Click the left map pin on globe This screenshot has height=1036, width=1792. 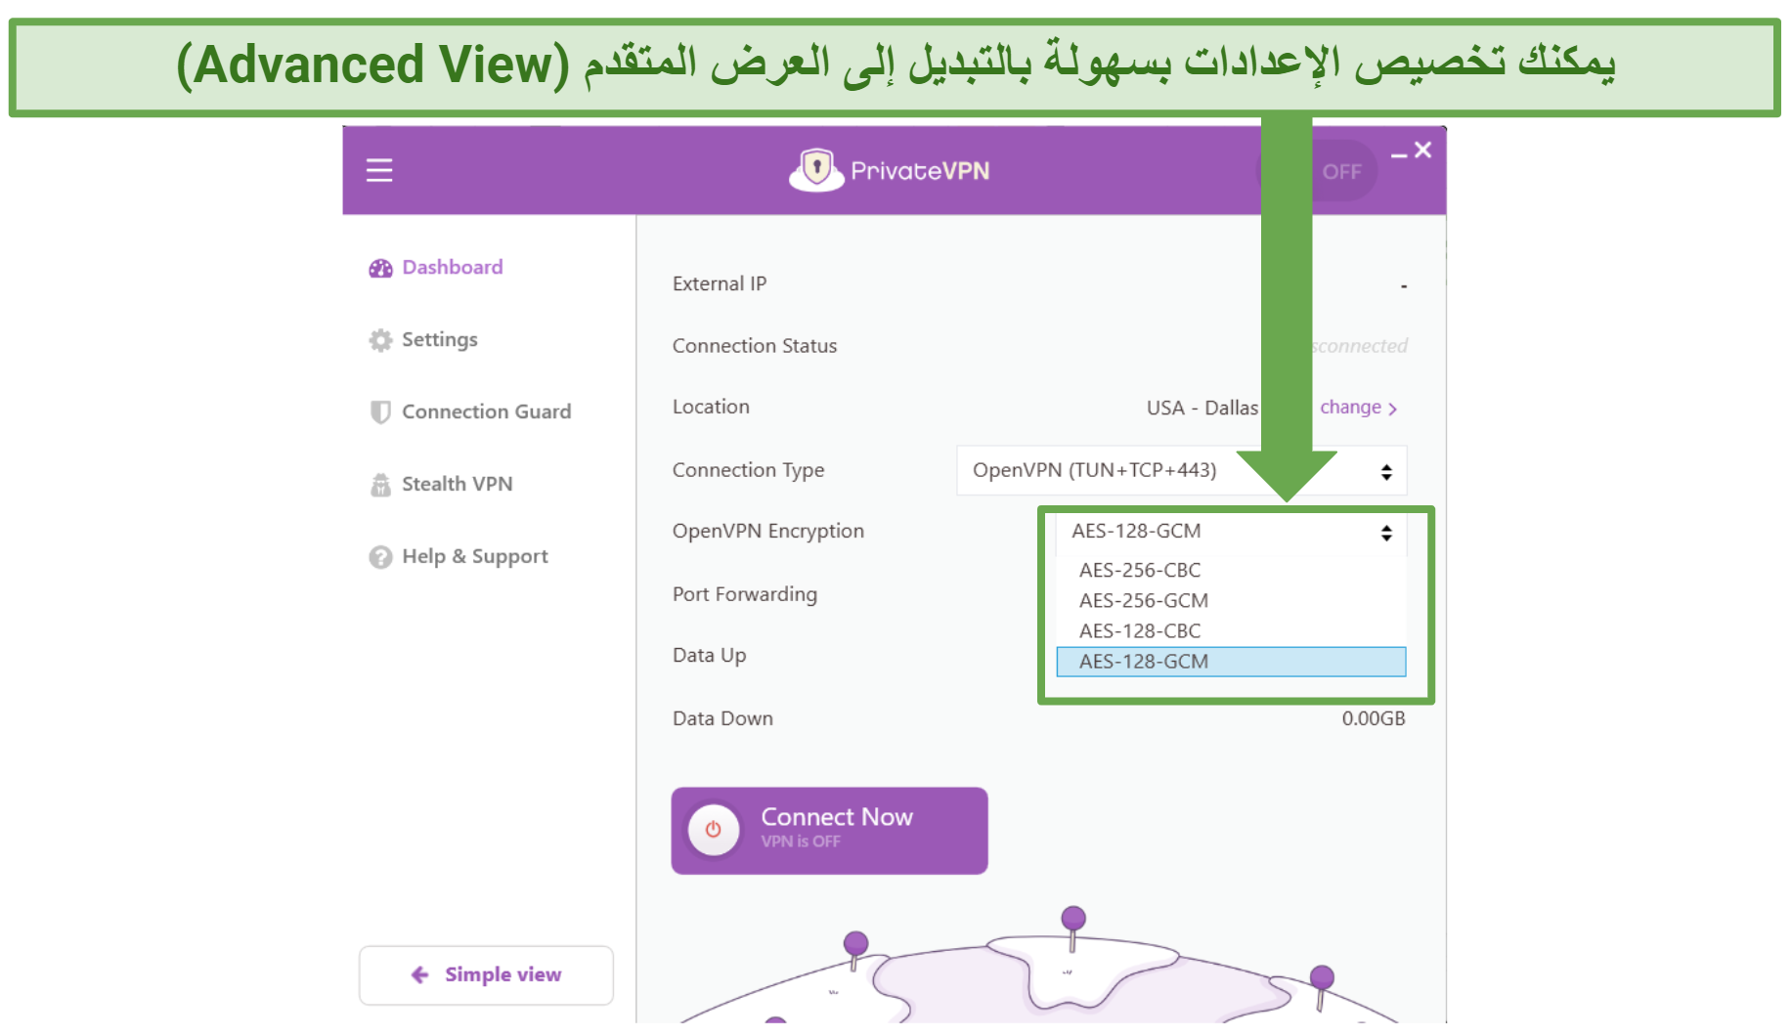tap(855, 950)
